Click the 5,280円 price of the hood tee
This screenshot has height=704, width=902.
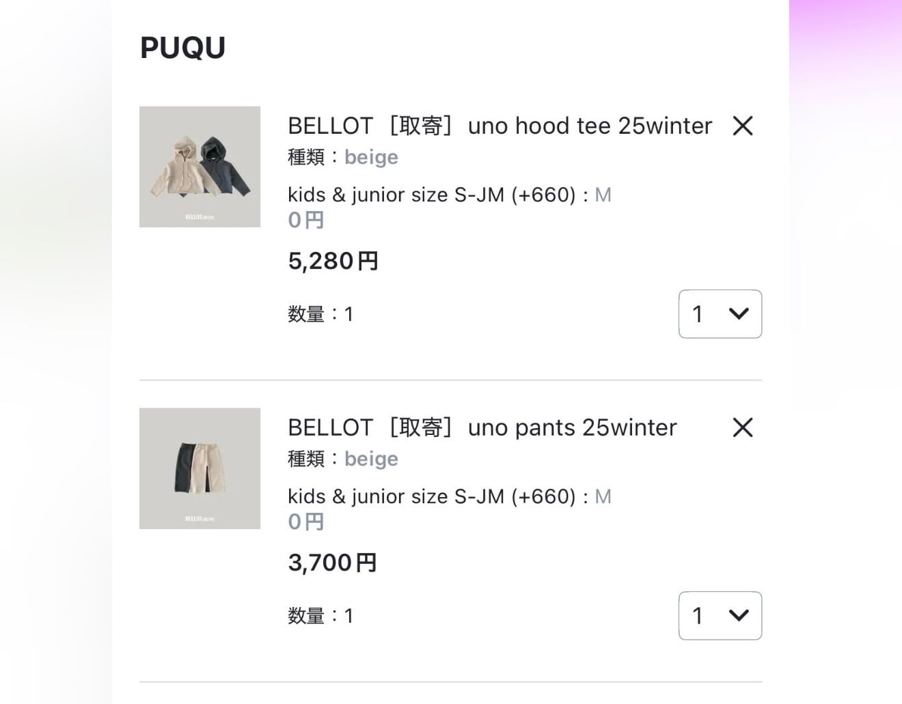tap(333, 261)
